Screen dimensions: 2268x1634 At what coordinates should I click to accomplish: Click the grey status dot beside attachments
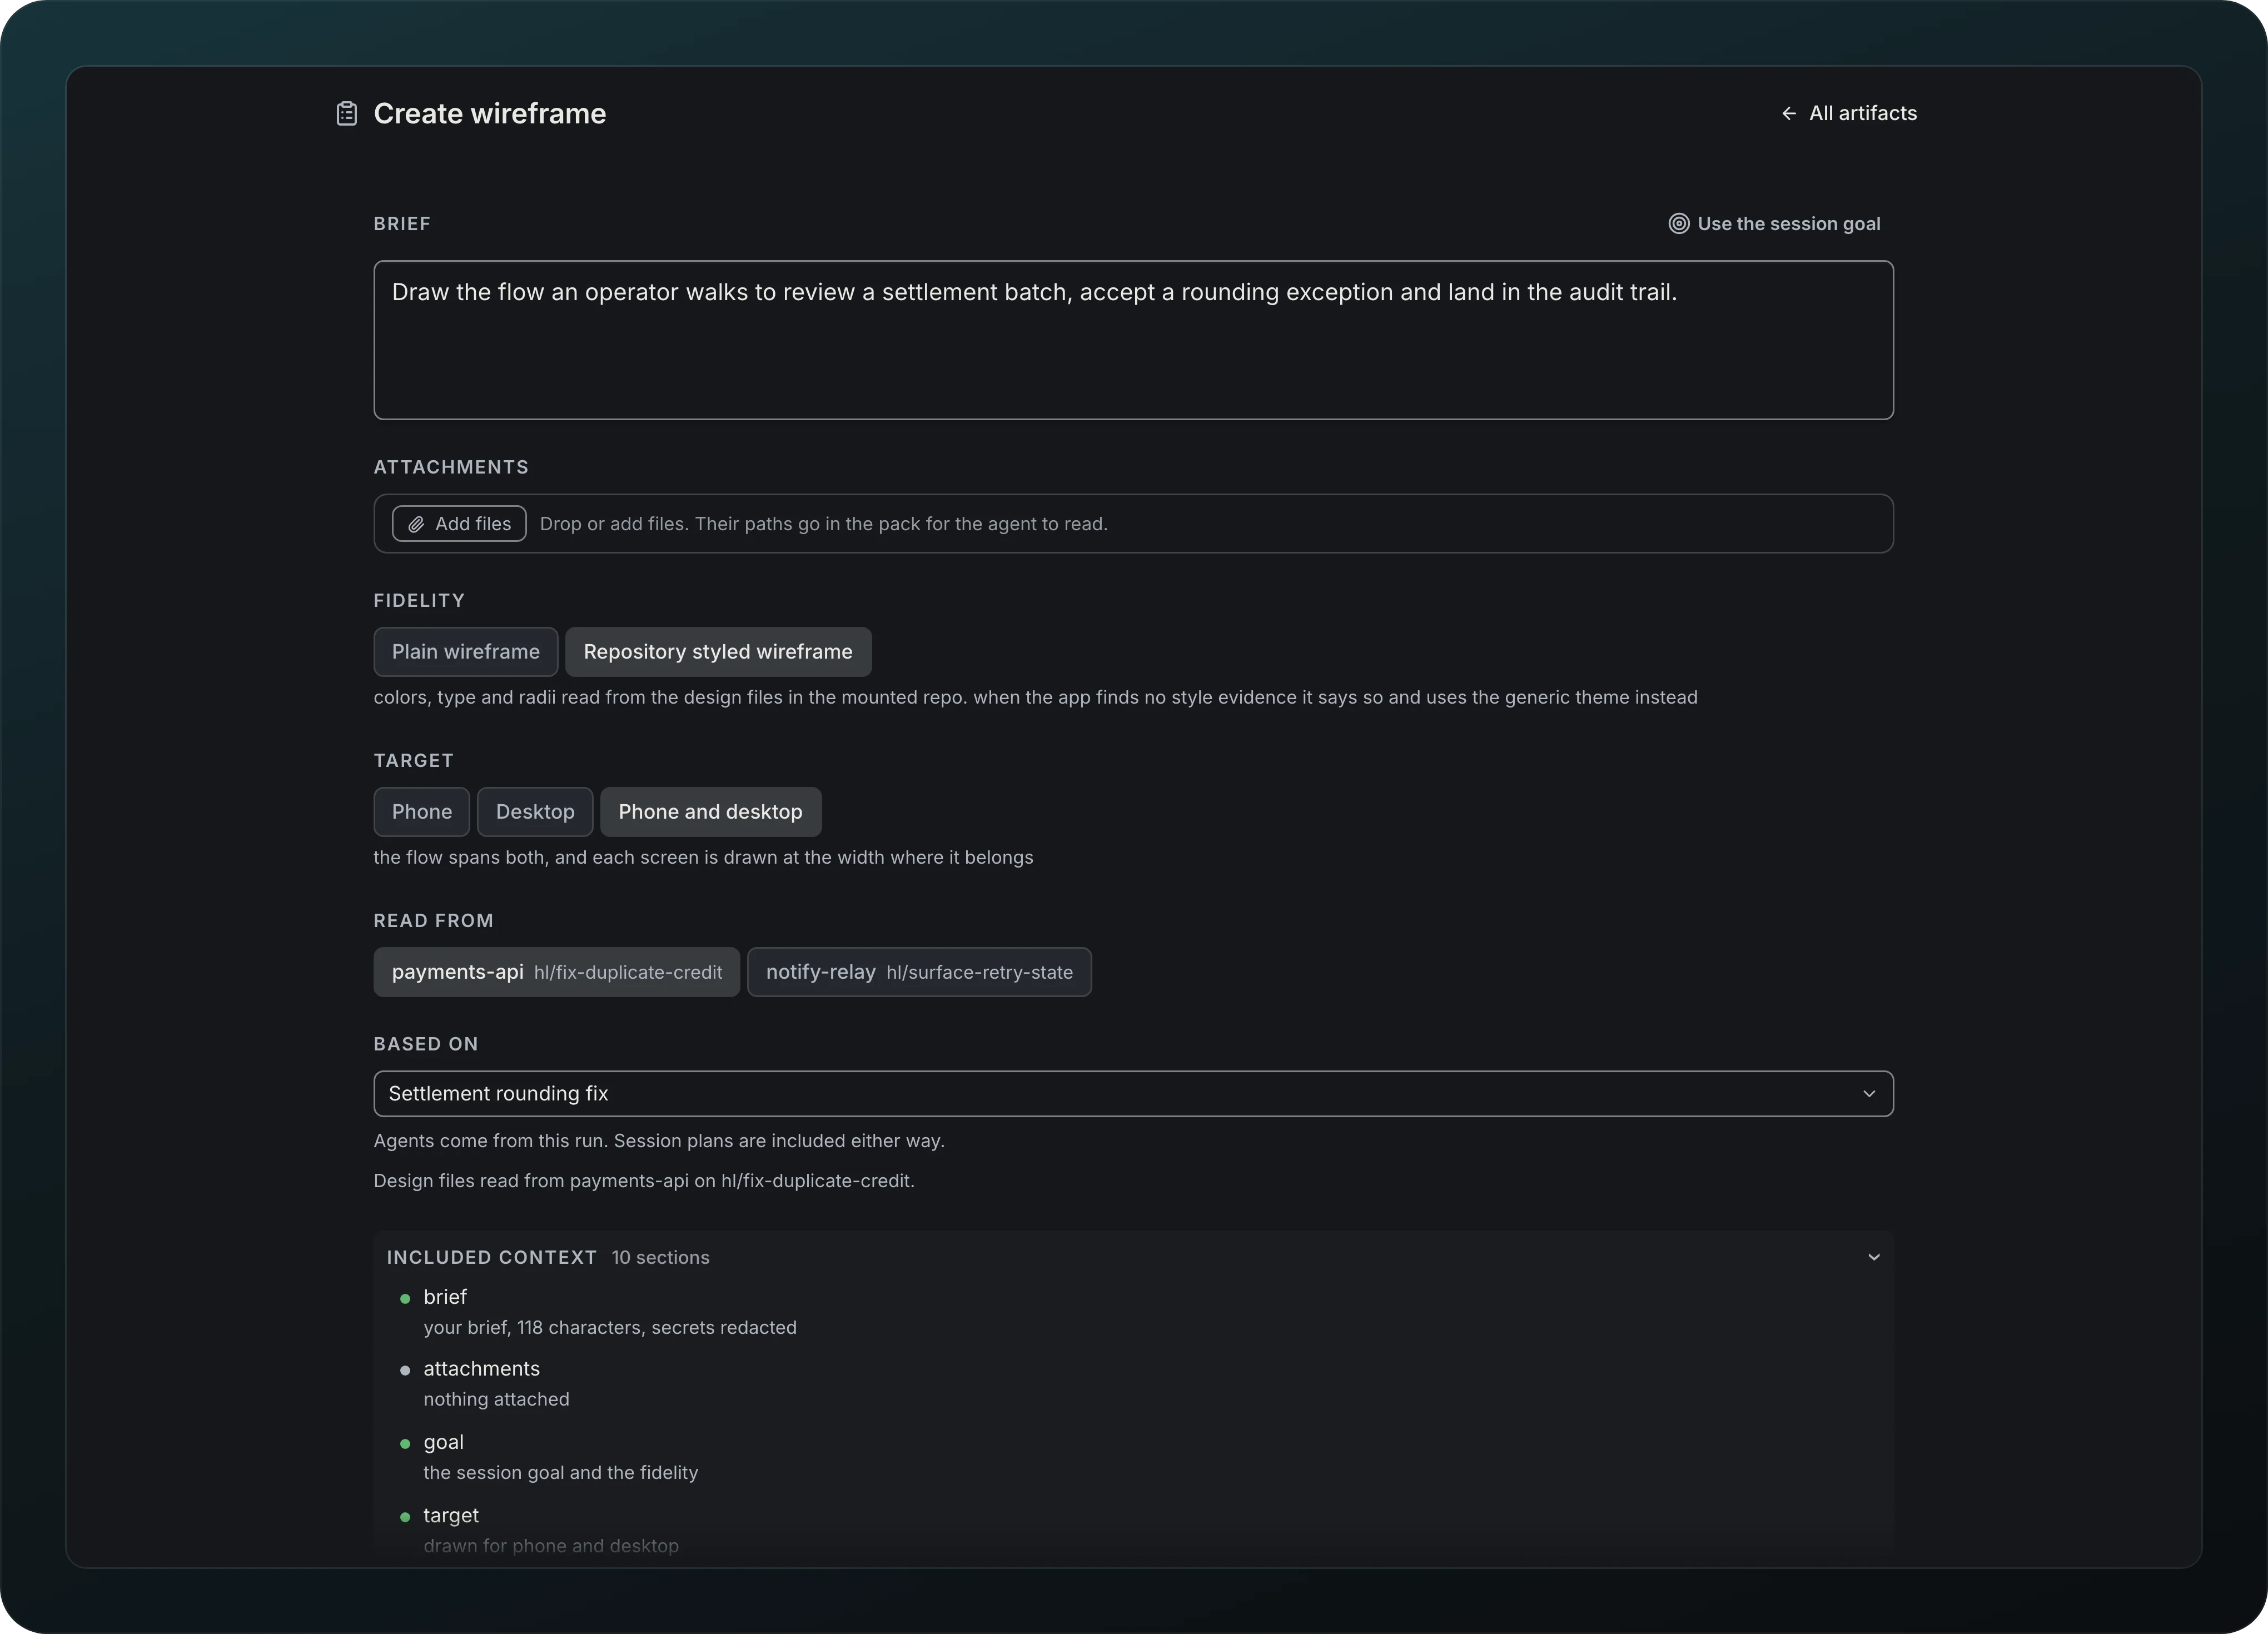[x=405, y=1370]
